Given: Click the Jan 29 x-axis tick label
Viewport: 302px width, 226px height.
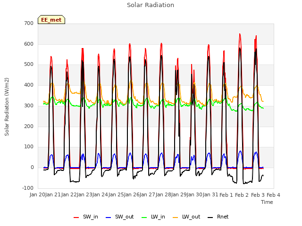Looking at the screenshot, I should 179,195.
